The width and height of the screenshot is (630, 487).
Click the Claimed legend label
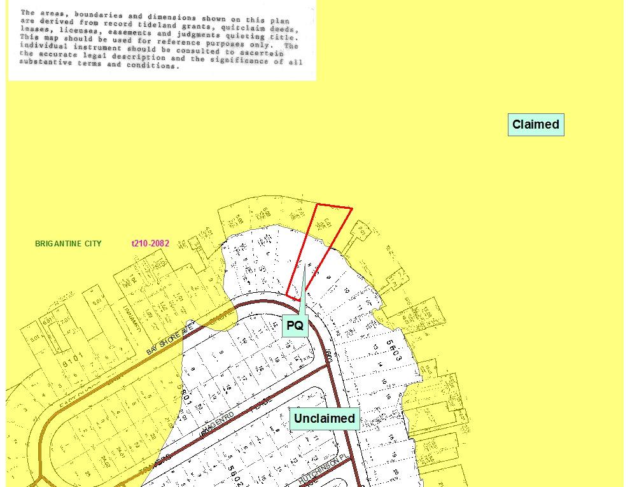click(536, 125)
